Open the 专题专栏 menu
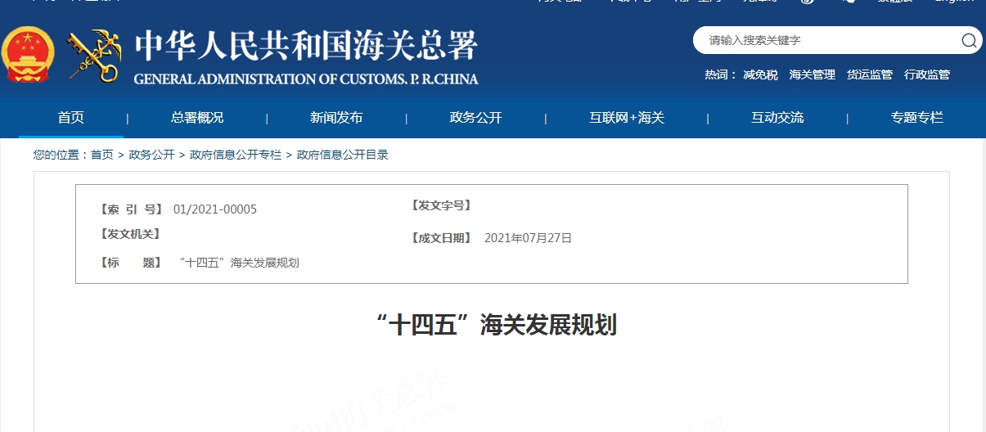The image size is (986, 432). click(917, 118)
